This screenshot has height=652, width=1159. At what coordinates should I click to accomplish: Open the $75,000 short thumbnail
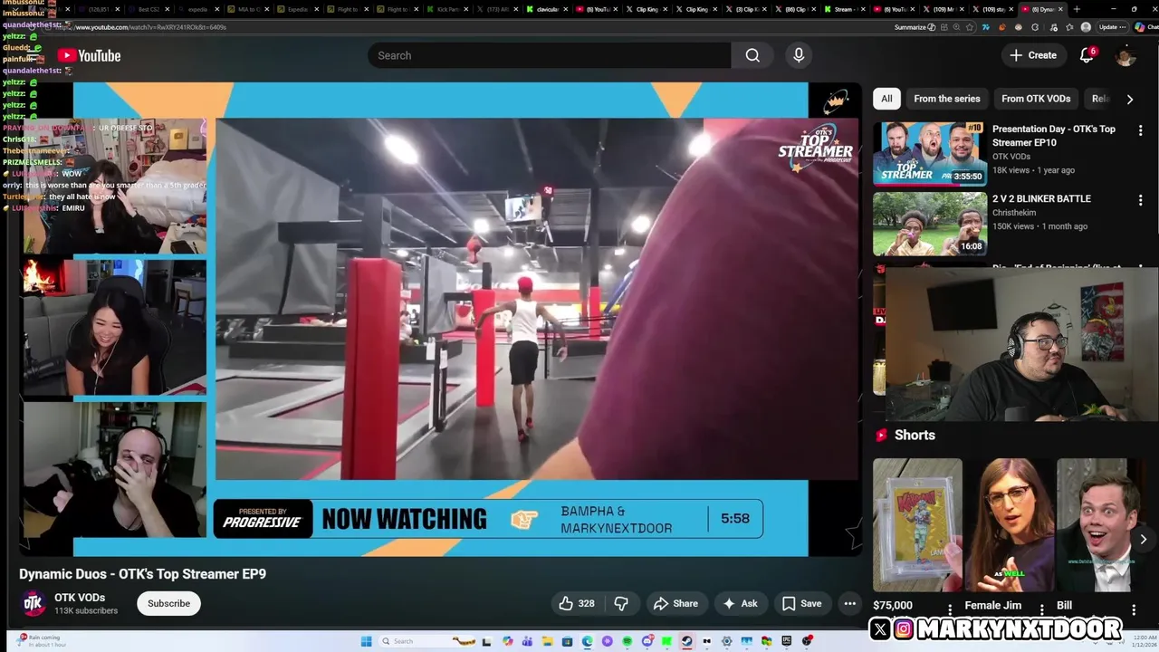(x=917, y=525)
